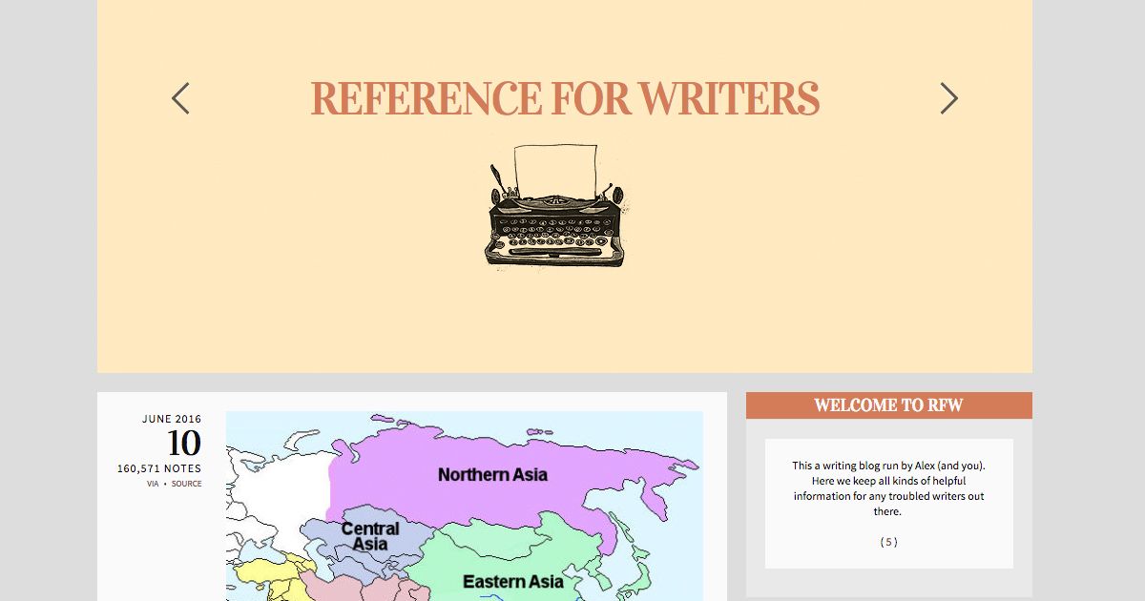
Task: Follow the SOURCE link under notes
Action: (186, 484)
